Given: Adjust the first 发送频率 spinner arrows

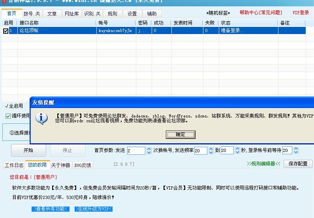Looking at the screenshot, I should (210, 150).
